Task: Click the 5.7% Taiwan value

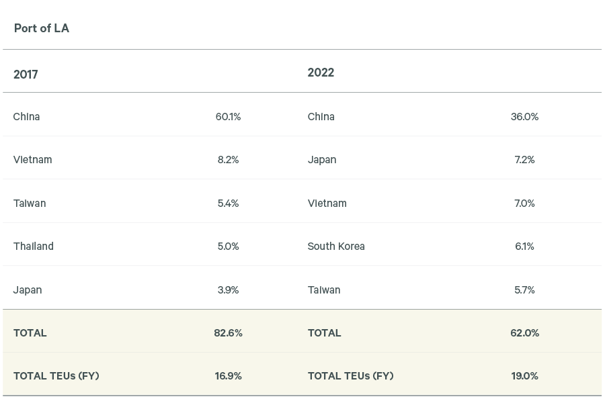Action: pyautogui.click(x=524, y=290)
